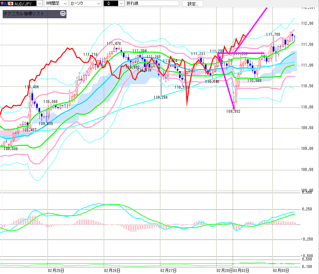The width and height of the screenshot is (319, 274).
Task: Click the 折れ線 text field
Action: pos(153,4)
